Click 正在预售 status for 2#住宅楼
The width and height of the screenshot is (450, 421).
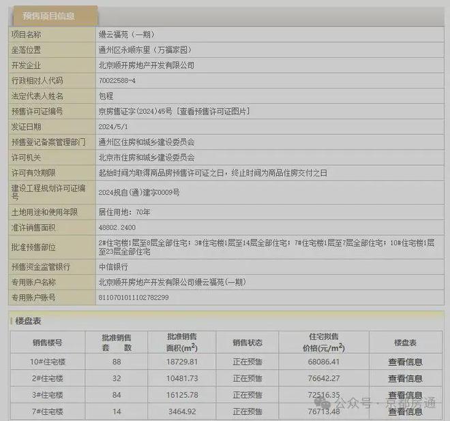click(247, 379)
